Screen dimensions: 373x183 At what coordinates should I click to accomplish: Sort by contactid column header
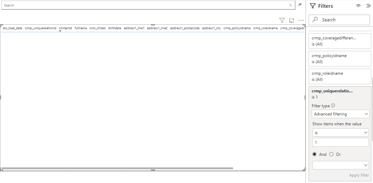click(x=65, y=28)
